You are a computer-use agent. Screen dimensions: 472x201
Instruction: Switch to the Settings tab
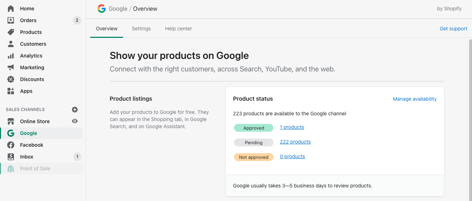point(141,29)
